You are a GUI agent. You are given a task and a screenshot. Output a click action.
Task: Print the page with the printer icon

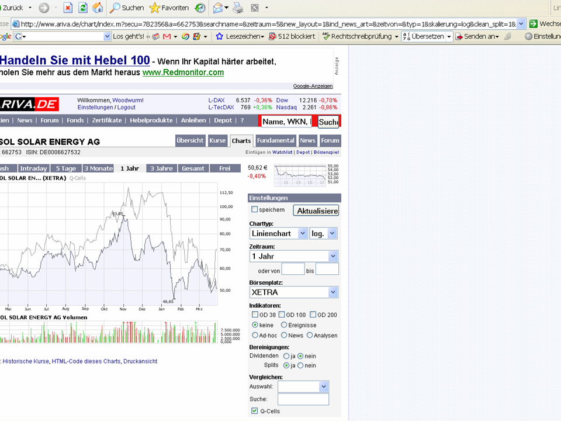[x=238, y=8]
